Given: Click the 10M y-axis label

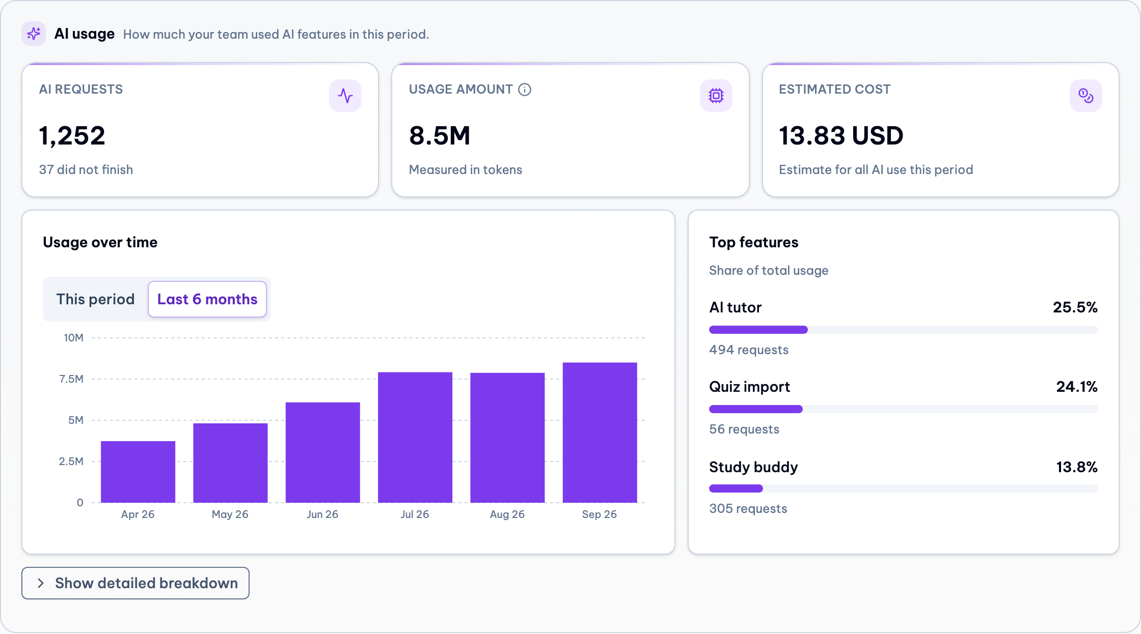Looking at the screenshot, I should (x=73, y=338).
